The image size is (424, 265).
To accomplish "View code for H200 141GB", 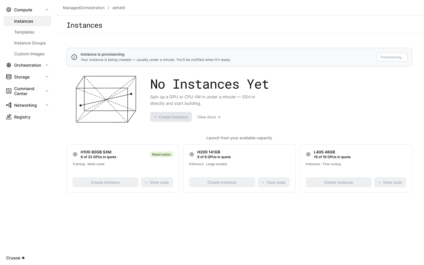I will pyautogui.click(x=274, y=182).
